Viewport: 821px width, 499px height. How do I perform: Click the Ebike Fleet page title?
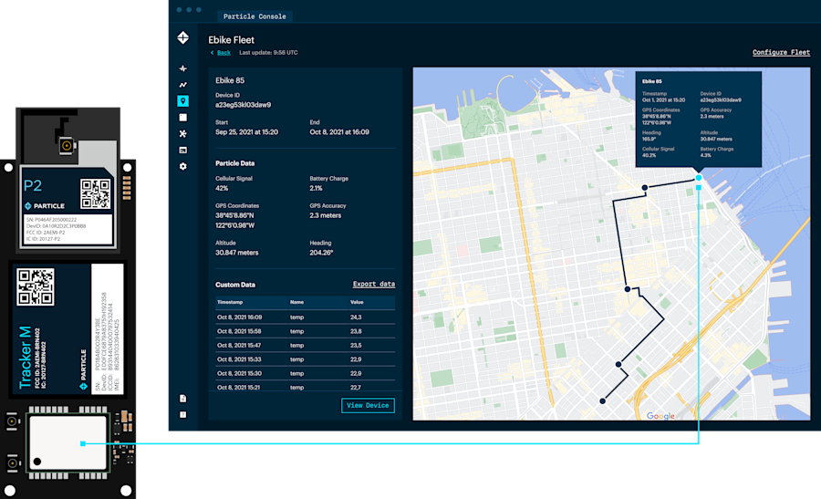coord(231,40)
